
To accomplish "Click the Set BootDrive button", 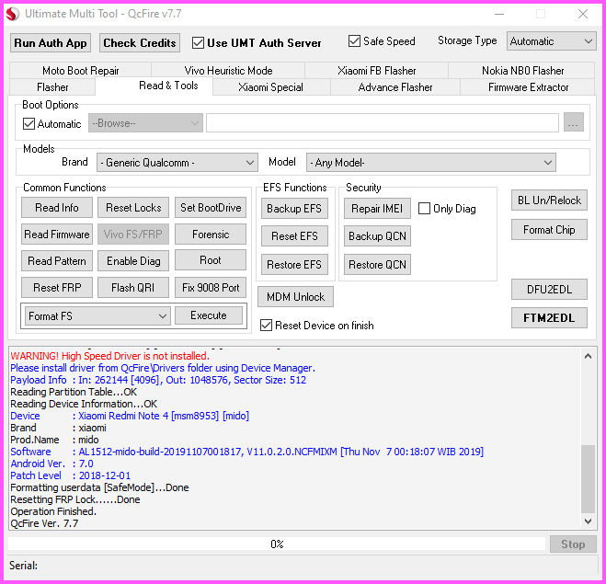I will tap(211, 208).
